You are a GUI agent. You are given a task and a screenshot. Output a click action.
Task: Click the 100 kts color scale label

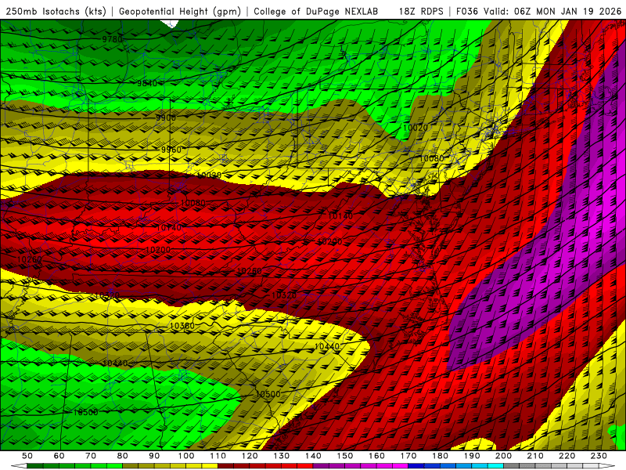pos(186,456)
